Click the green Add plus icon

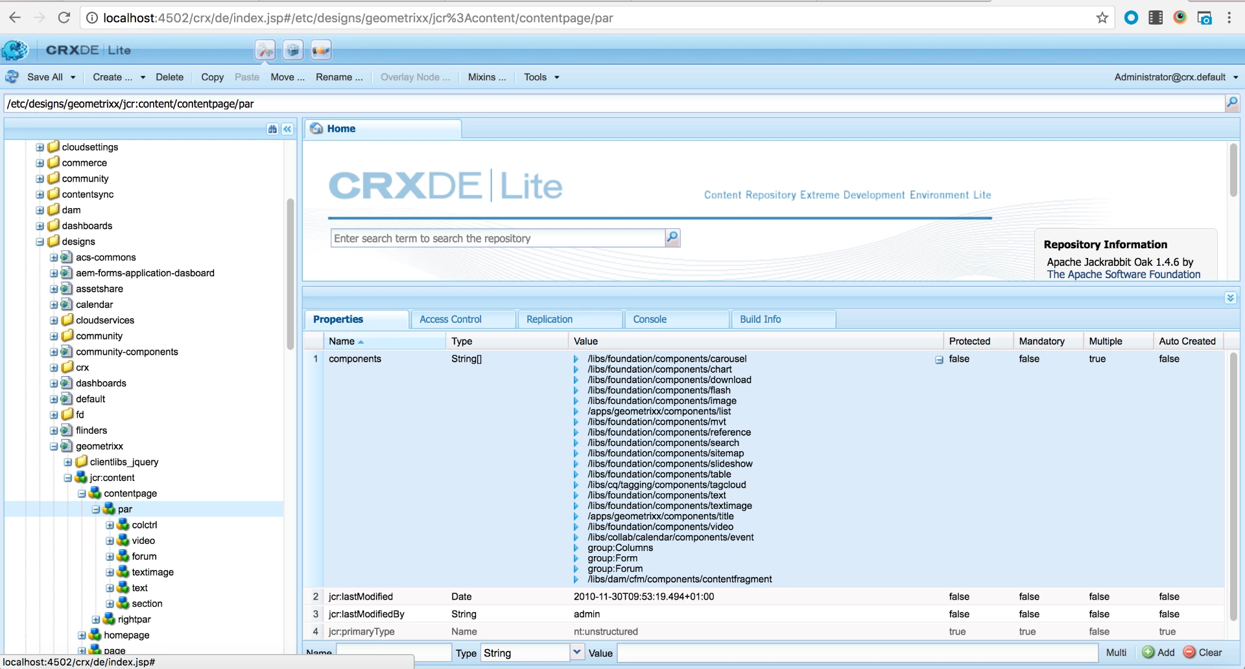(x=1148, y=652)
